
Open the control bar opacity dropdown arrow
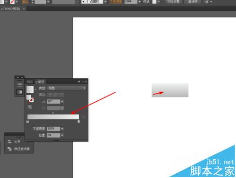[x=139, y=2]
